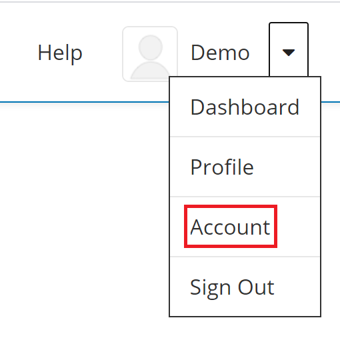Log out using Sign Out link
Image resolution: width=340 pixels, height=338 pixels.
[x=245, y=287]
